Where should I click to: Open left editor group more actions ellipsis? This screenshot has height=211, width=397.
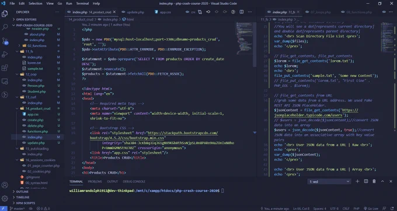click(x=250, y=12)
